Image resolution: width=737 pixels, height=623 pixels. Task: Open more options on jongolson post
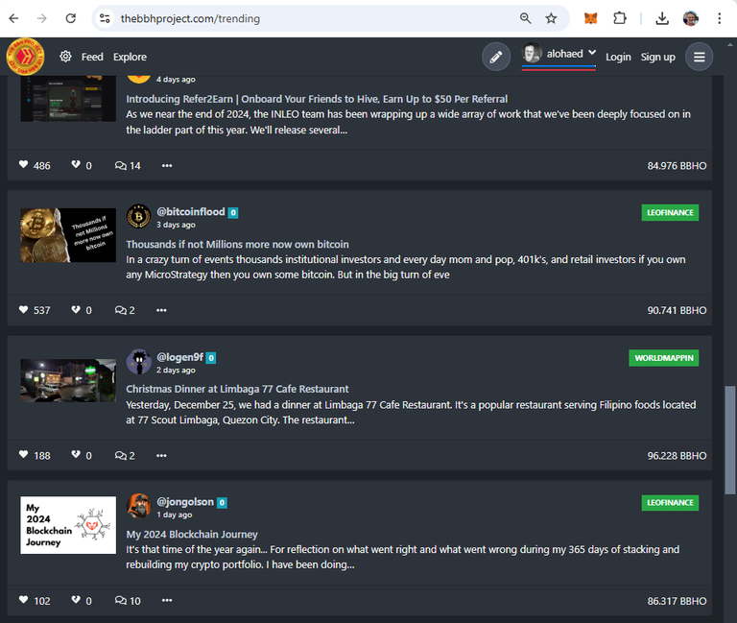click(167, 600)
